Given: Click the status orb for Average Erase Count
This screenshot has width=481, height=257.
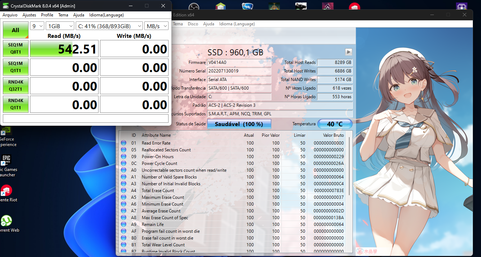Looking at the screenshot, I should point(124,211).
